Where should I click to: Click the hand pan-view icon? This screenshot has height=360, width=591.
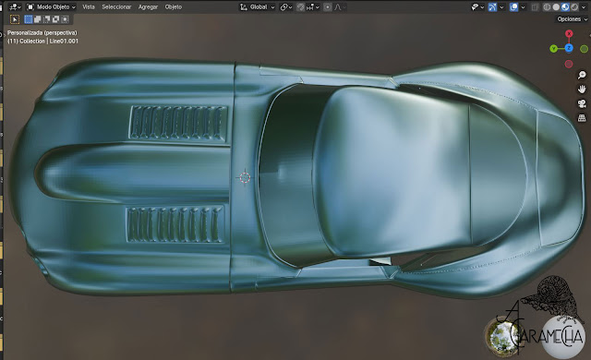[582, 90]
